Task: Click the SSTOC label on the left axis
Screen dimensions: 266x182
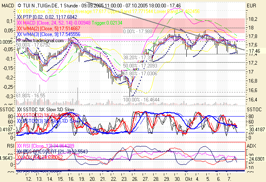Action: [7, 110]
